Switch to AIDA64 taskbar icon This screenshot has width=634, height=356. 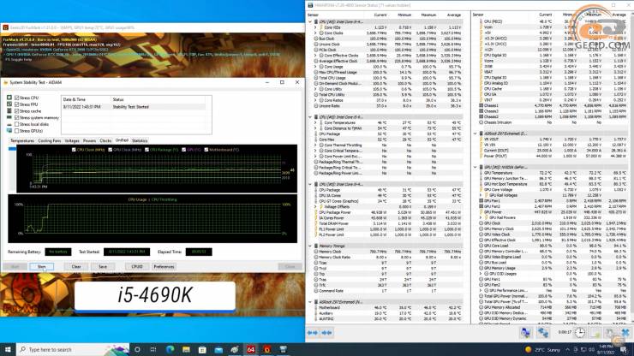pos(251,349)
